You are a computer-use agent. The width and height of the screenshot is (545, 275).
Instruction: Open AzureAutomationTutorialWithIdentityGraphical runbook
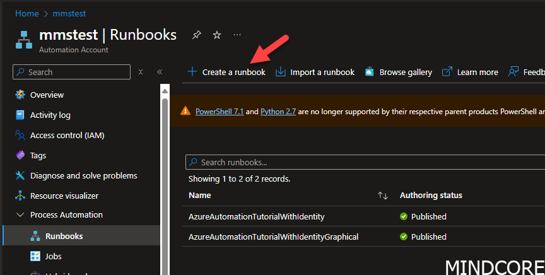coord(273,237)
